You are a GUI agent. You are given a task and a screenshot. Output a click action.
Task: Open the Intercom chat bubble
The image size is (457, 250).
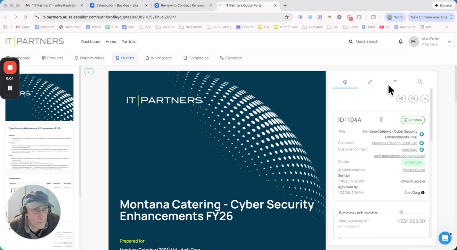[x=445, y=238]
